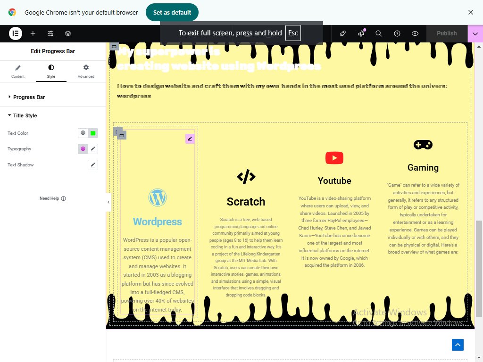Open the green Text Color swatch
483x362 pixels.
[93, 133]
